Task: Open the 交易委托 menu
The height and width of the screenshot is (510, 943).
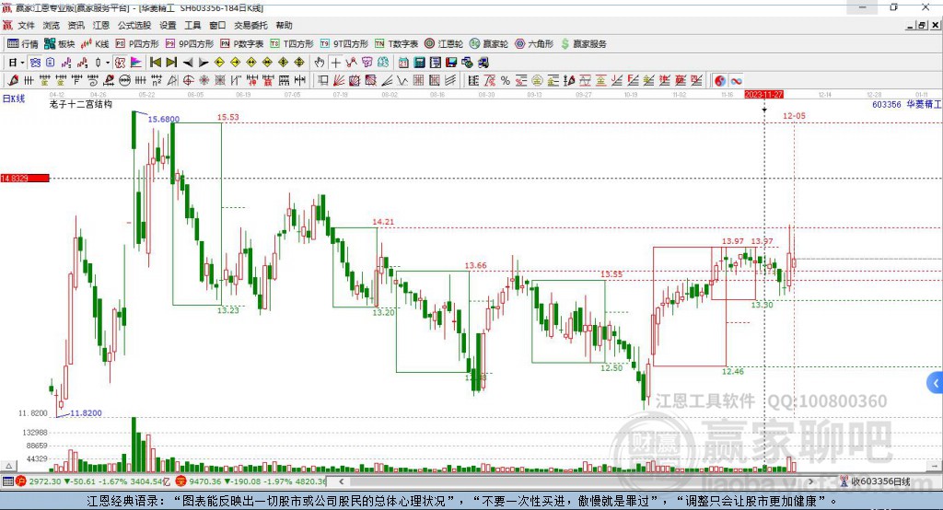Action: point(250,25)
